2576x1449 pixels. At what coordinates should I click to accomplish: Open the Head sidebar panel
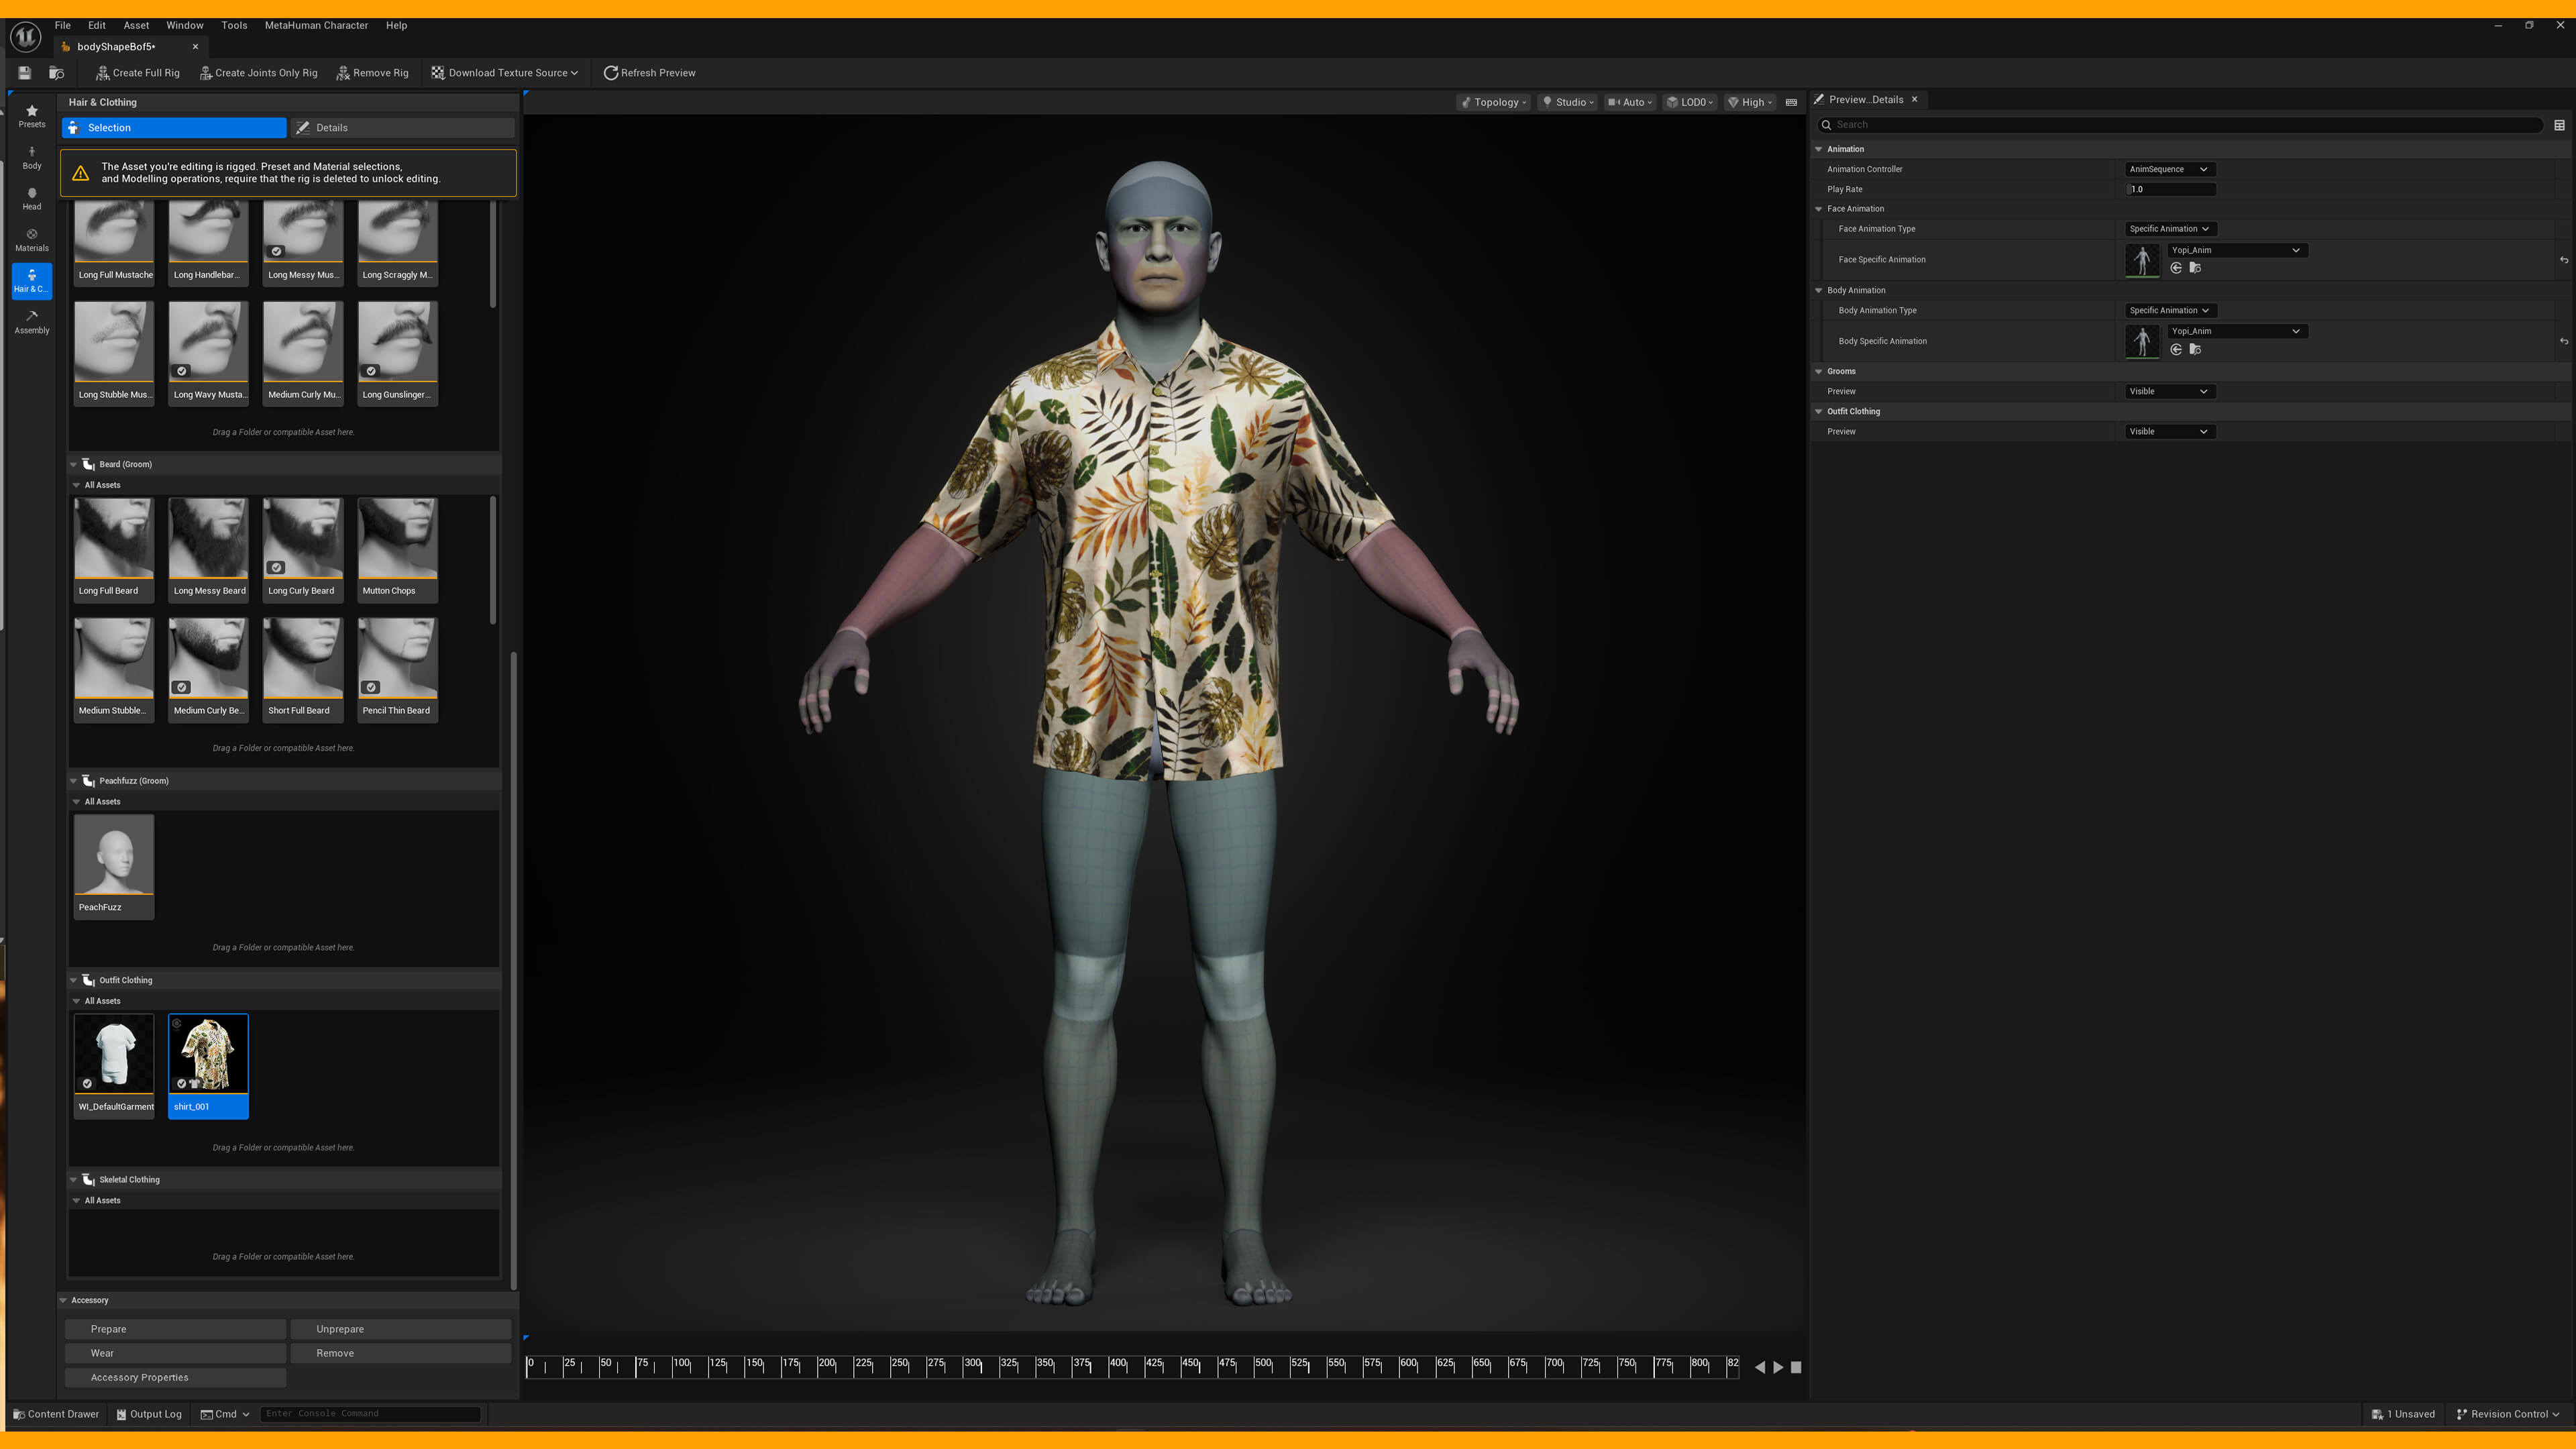(32, 198)
